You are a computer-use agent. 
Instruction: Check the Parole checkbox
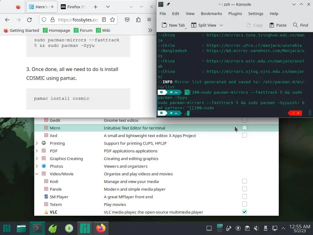click(244, 189)
